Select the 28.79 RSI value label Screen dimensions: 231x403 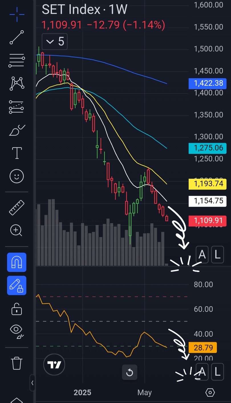203,347
